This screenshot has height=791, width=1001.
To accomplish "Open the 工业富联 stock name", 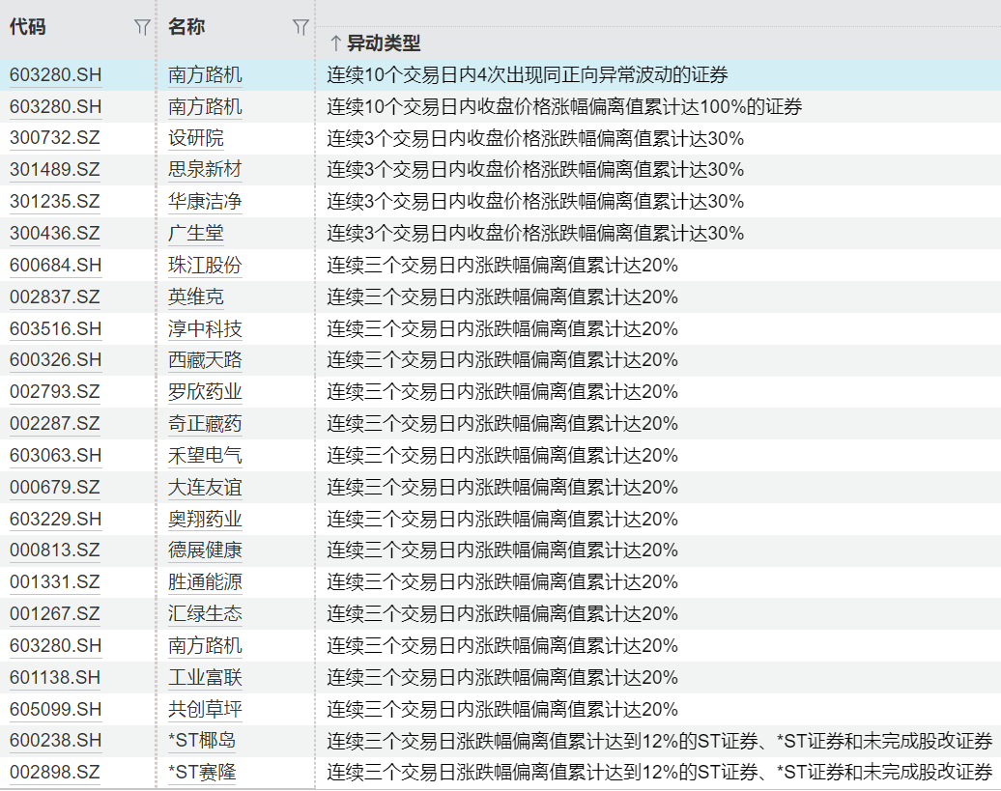I will tap(205, 678).
